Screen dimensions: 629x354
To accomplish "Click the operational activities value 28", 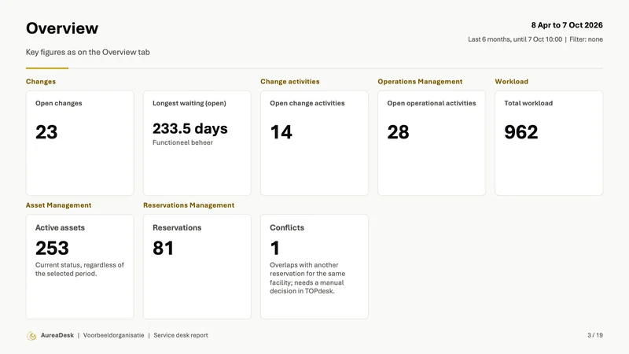I will (x=399, y=132).
